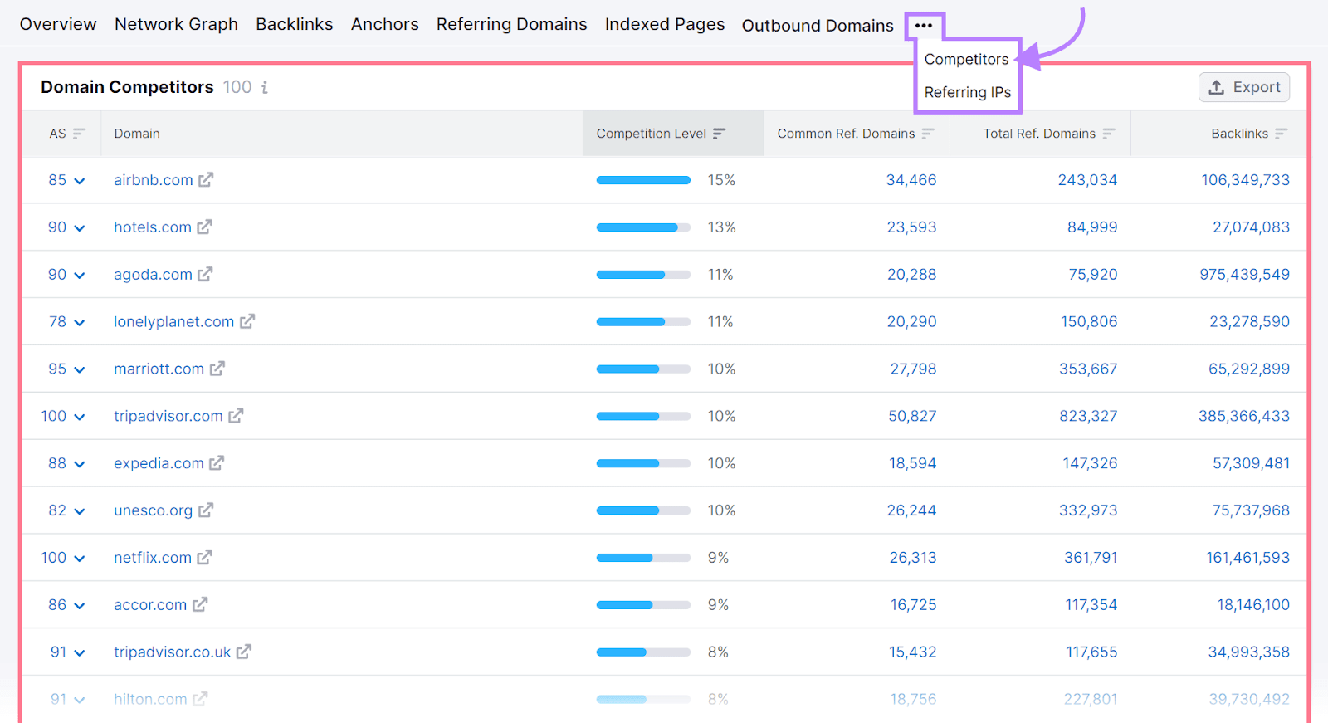
Task: Select Competitors from the dropdown menu
Action: pos(967,59)
